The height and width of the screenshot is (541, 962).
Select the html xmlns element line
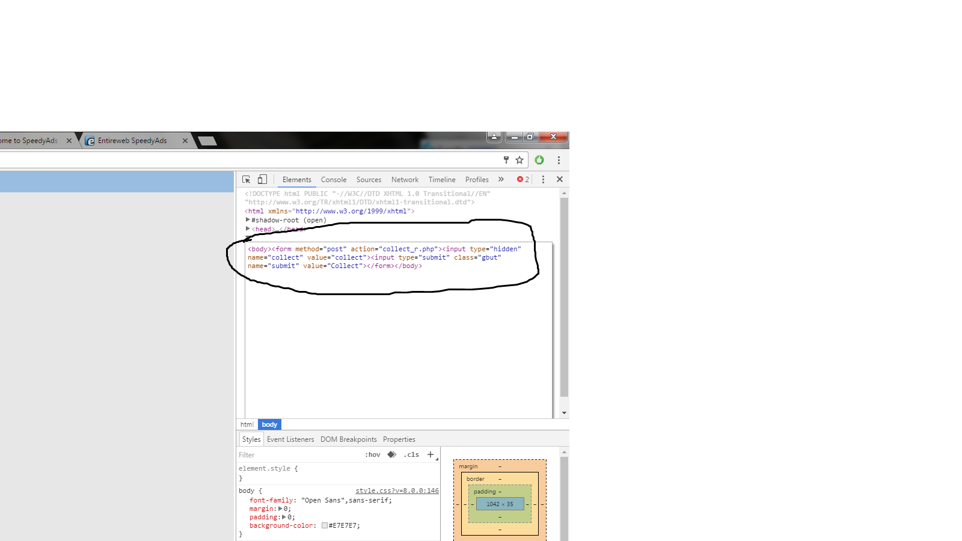tap(329, 211)
